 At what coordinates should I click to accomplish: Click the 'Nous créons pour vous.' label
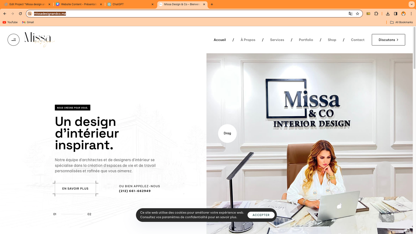pos(73,108)
